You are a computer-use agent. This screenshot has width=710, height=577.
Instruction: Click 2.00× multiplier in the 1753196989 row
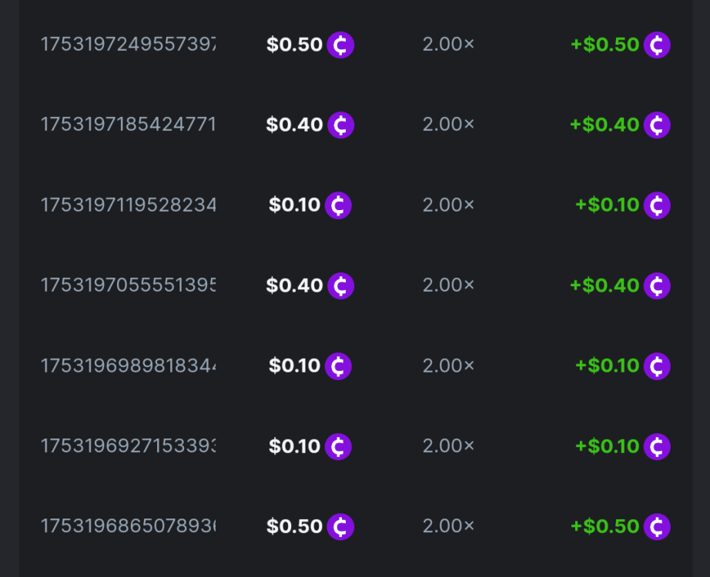[x=448, y=365]
